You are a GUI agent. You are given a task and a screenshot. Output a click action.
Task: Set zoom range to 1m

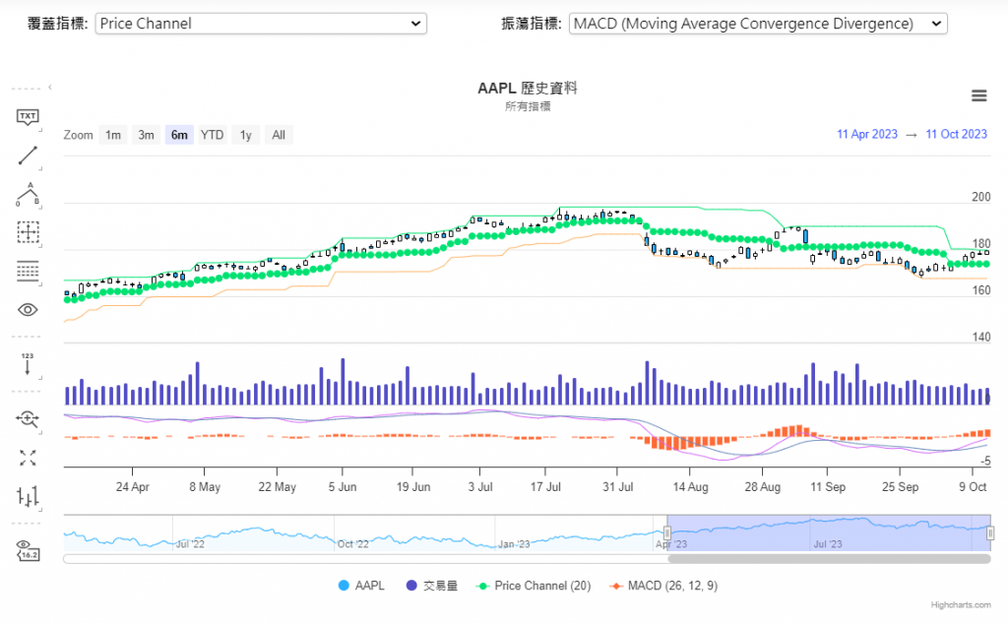tap(113, 135)
